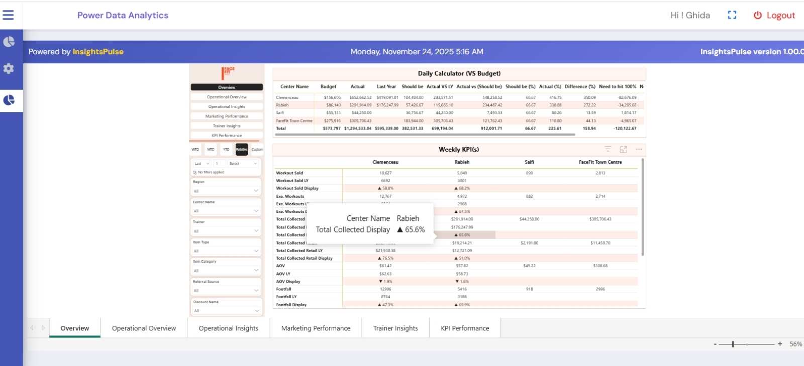Switch to KPI Performance bottom tab
The width and height of the screenshot is (804, 366).
coord(465,328)
